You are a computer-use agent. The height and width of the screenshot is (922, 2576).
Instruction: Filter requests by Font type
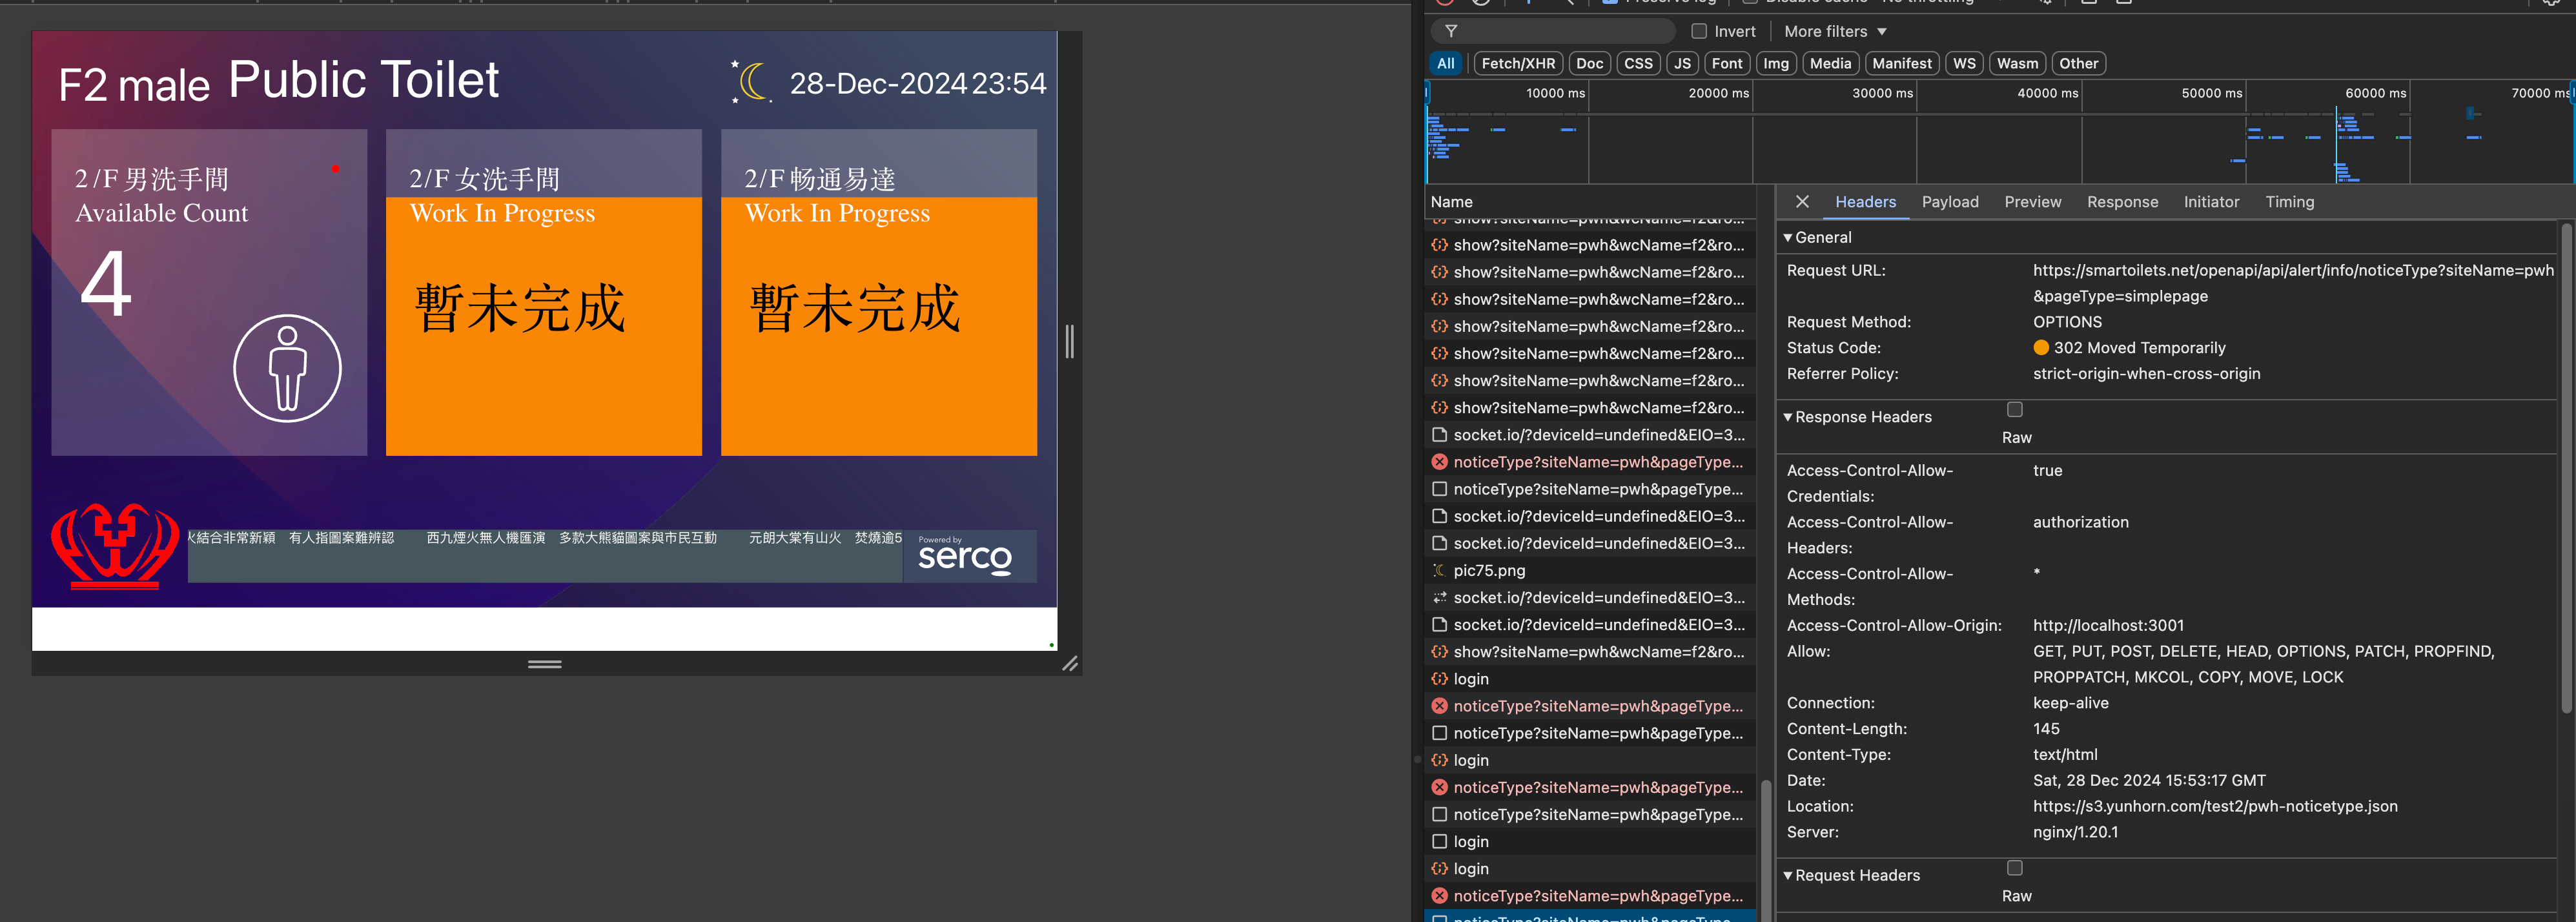pyautogui.click(x=1727, y=64)
